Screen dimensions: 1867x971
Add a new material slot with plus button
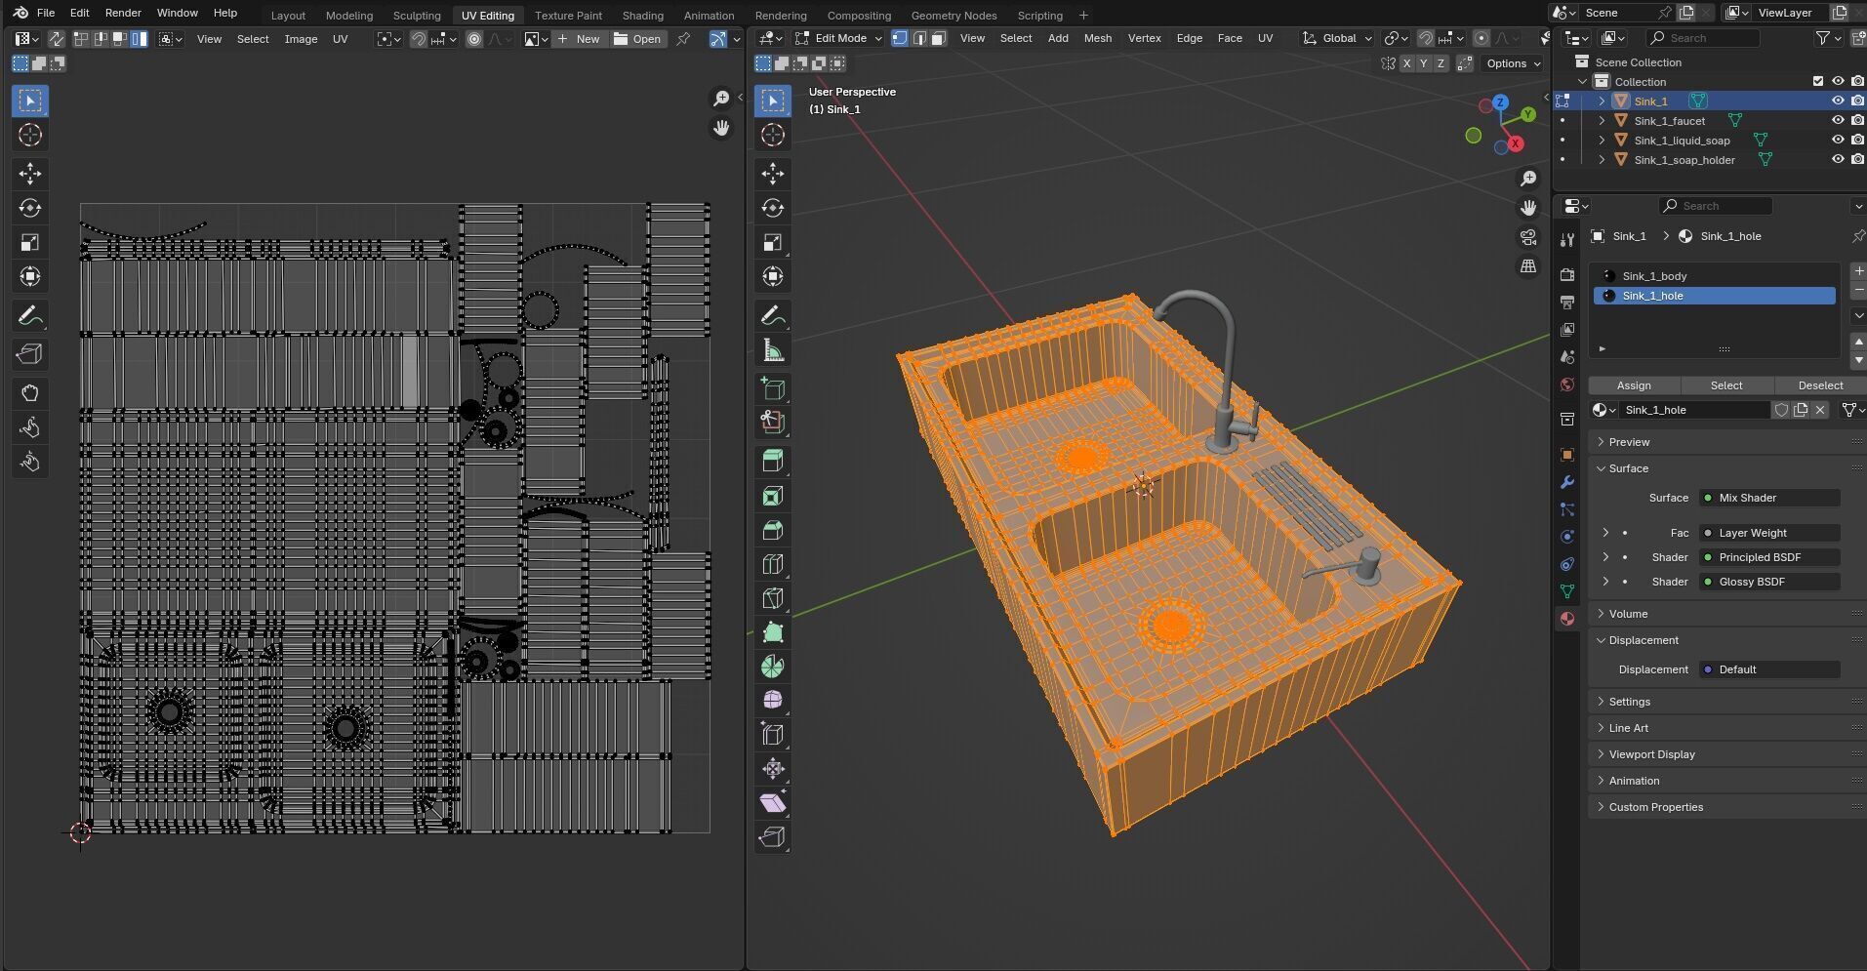pos(1858,271)
